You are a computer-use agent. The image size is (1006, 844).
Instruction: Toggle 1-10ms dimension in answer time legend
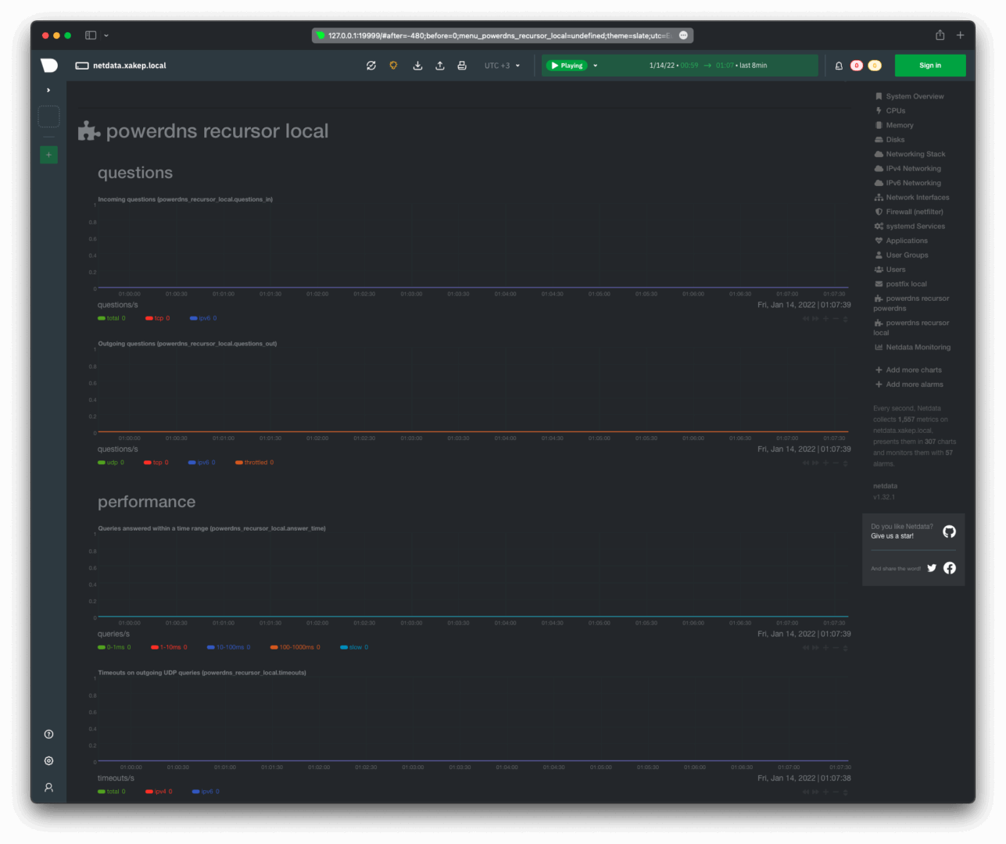[x=169, y=647]
